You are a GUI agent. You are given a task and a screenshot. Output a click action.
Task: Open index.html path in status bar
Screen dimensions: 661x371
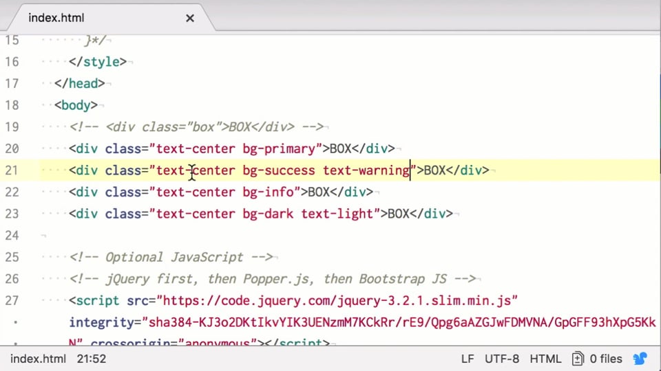pyautogui.click(x=38, y=359)
